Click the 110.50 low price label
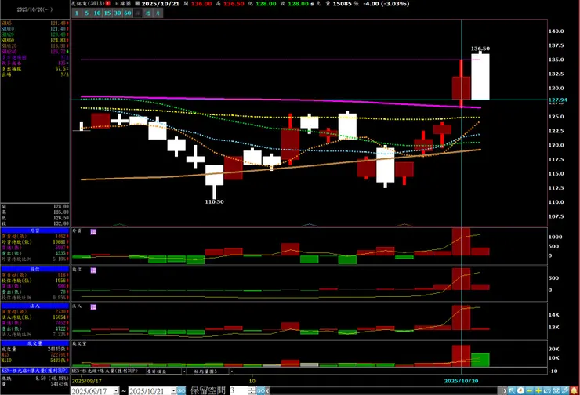The width and height of the screenshot is (580, 395). tap(214, 201)
